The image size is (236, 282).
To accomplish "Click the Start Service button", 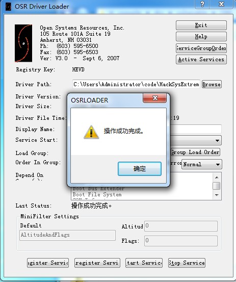I will click(x=144, y=263).
